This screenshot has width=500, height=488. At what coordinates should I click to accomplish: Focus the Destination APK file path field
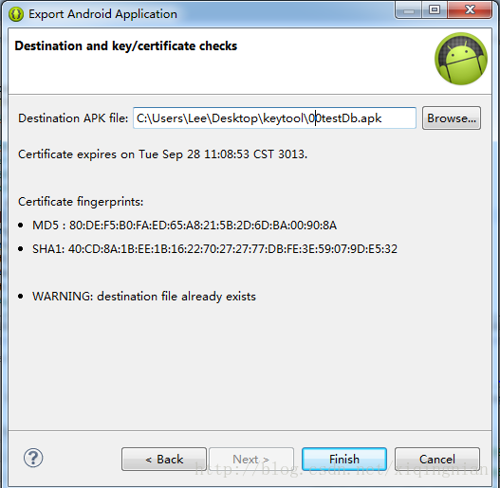[274, 118]
